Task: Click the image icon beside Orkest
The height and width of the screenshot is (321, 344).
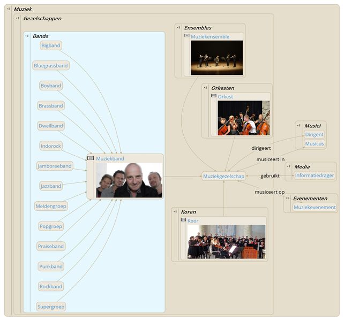Action: click(214, 96)
